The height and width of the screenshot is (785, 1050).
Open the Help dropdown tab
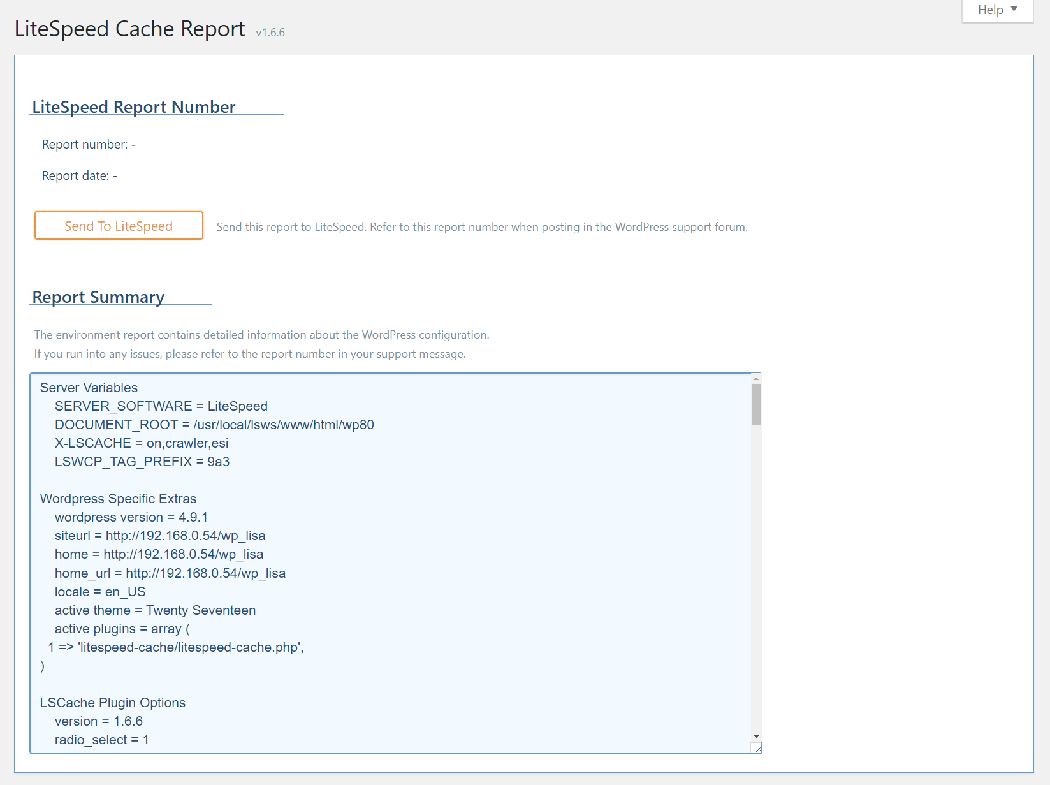997,10
